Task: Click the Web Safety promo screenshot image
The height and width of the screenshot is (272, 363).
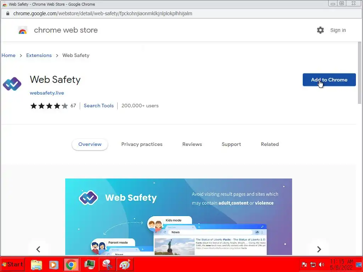Action: click(x=179, y=217)
